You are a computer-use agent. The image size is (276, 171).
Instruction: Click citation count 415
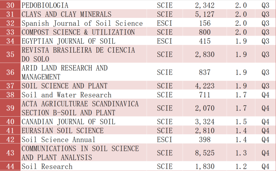[x=205, y=41]
